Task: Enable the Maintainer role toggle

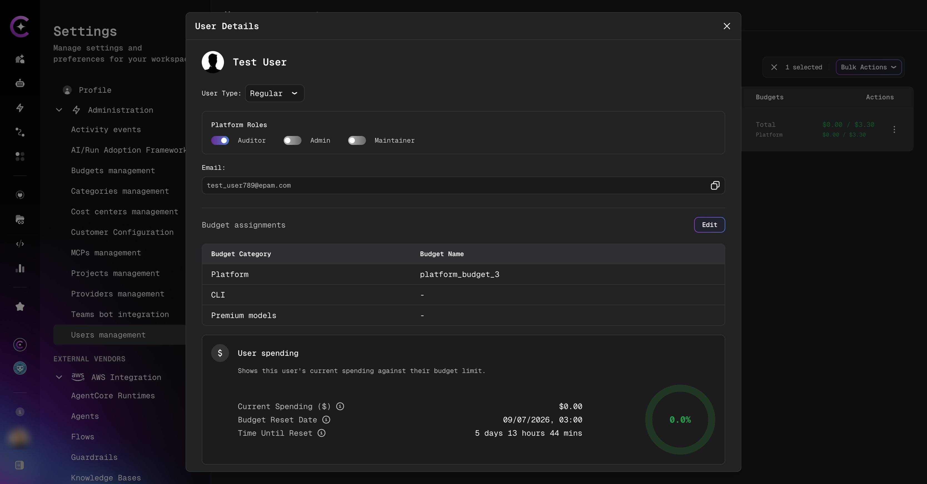Action: point(357,140)
